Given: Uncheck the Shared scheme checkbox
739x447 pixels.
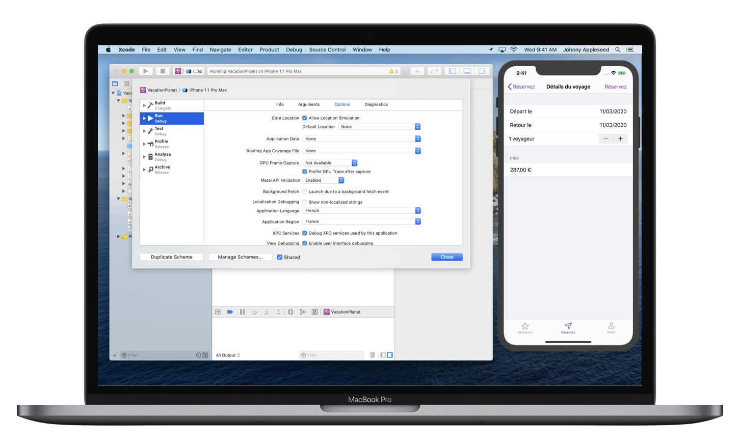Looking at the screenshot, I should (x=280, y=257).
